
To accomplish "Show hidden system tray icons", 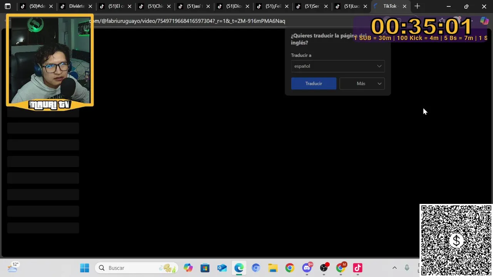I will (394, 268).
